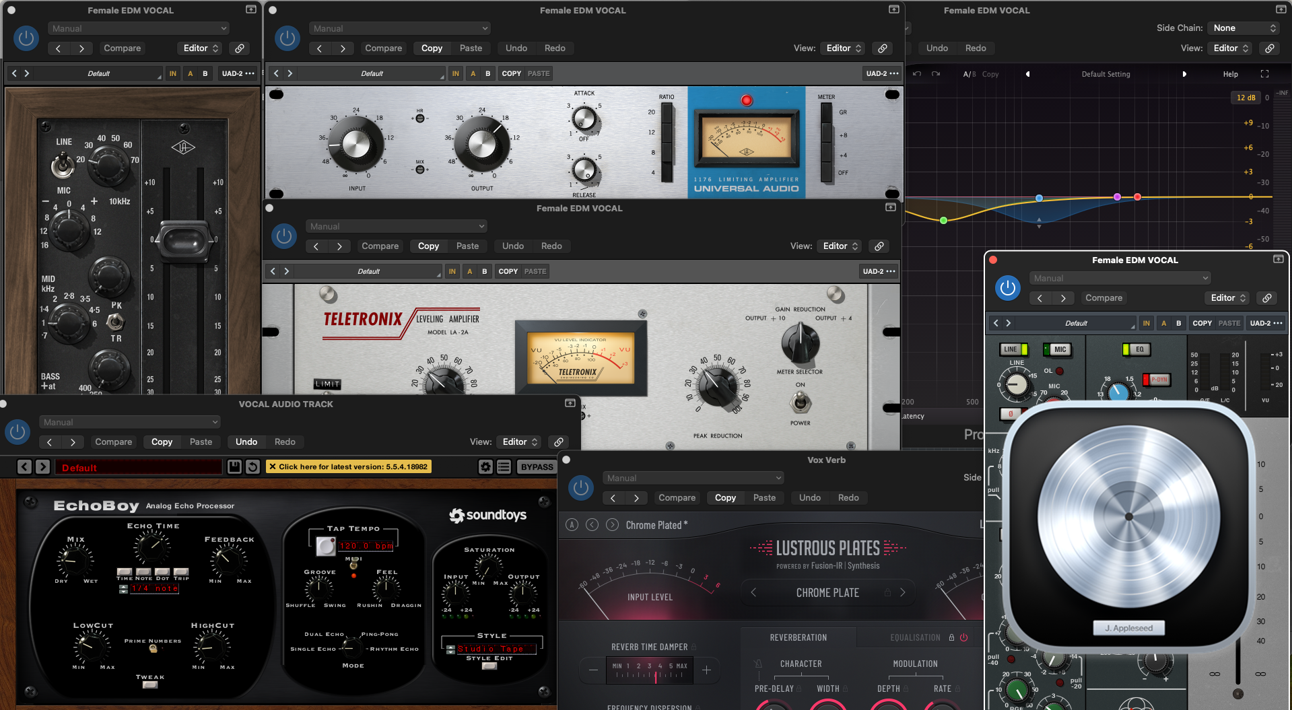Toggle power button of the Vox Verb plugin
Image resolution: width=1292 pixels, height=710 pixels.
[x=581, y=487]
